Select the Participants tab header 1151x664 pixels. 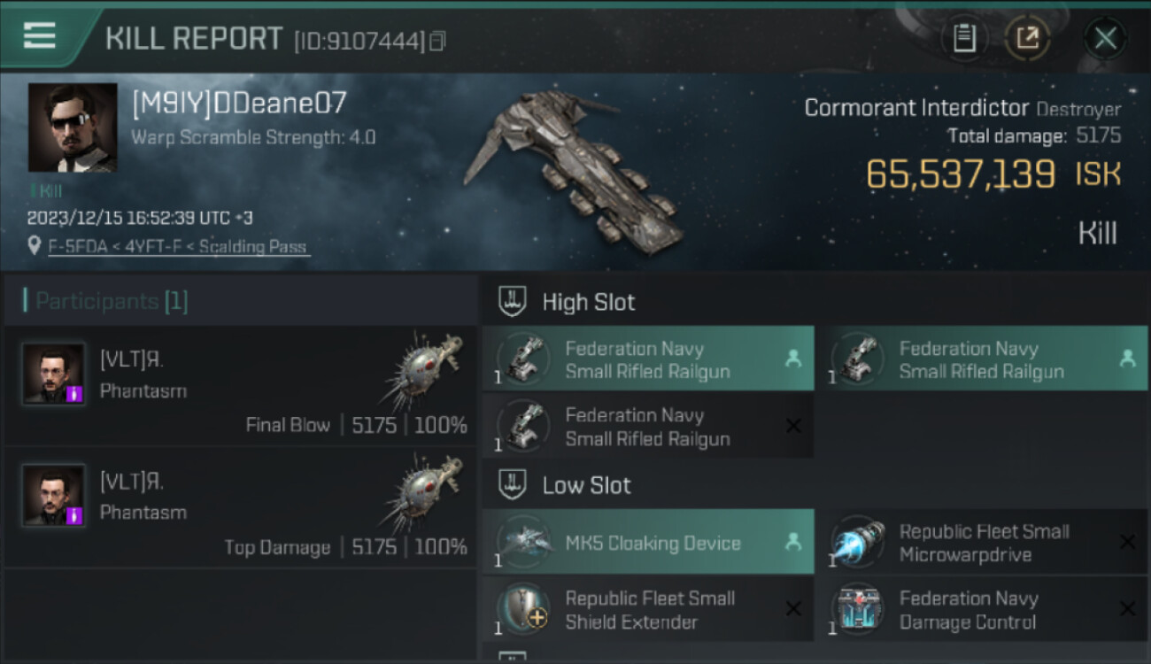(x=112, y=301)
